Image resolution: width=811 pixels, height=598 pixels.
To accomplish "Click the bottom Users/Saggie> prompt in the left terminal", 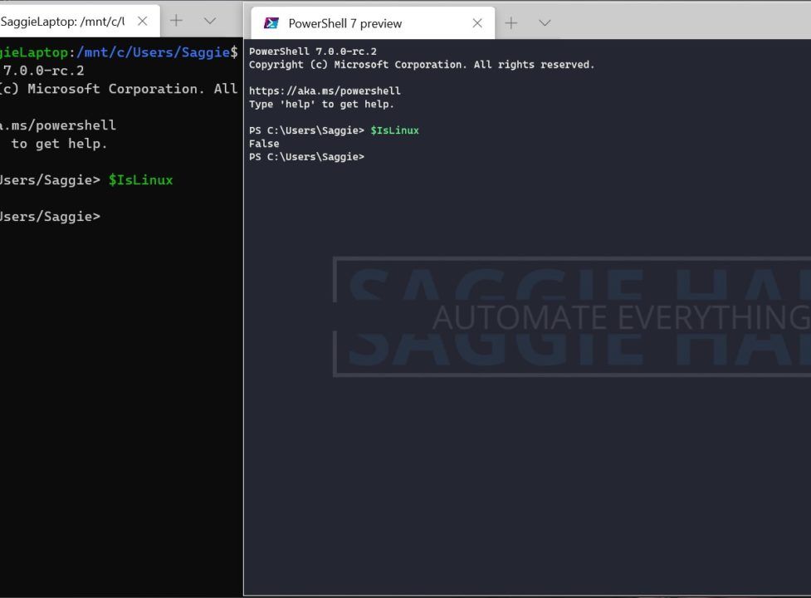I will 50,217.
